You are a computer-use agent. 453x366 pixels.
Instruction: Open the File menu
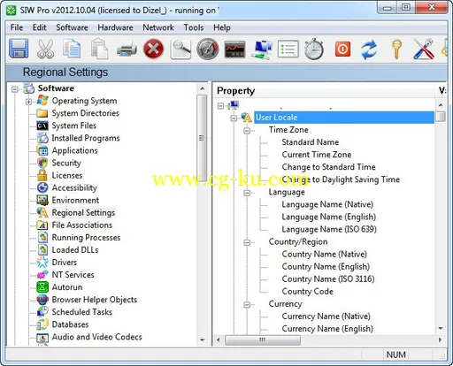pyautogui.click(x=17, y=27)
